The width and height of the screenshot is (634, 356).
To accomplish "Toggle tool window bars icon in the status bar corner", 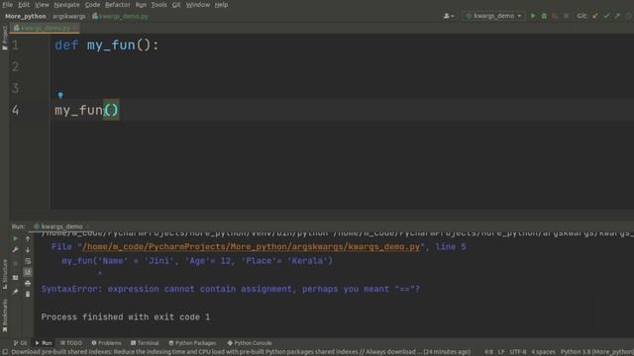I will tap(5, 352).
